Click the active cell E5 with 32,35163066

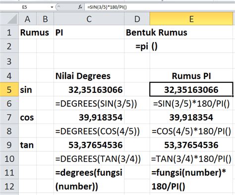[191, 89]
